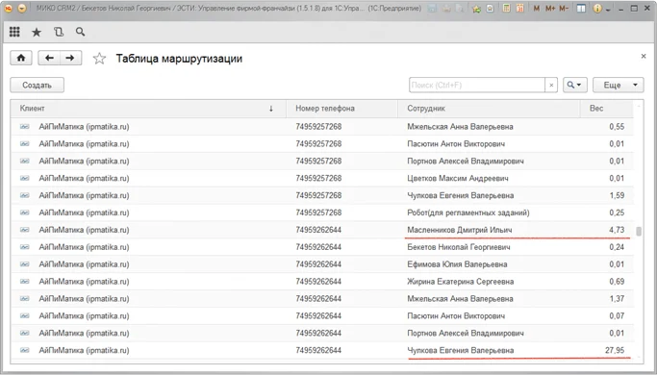Click the weight value 27,95
This screenshot has width=657, height=375.
(615, 350)
